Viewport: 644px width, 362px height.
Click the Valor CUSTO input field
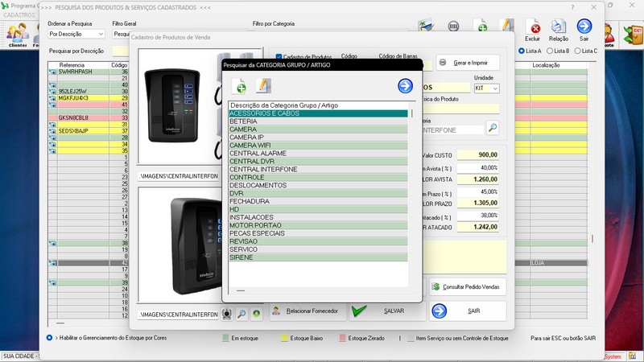476,154
